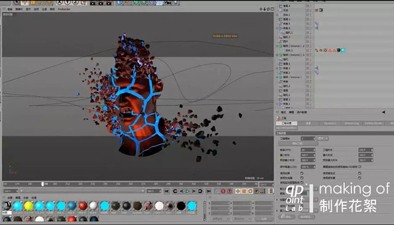Click the FPS value field
This screenshot has height=225, width=394.
[308, 150]
